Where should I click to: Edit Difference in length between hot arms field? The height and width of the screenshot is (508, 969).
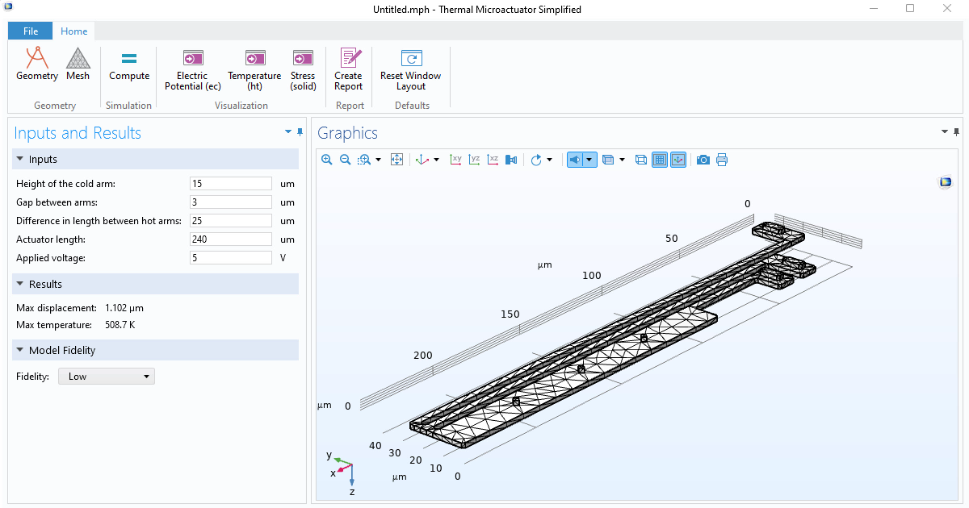point(231,221)
